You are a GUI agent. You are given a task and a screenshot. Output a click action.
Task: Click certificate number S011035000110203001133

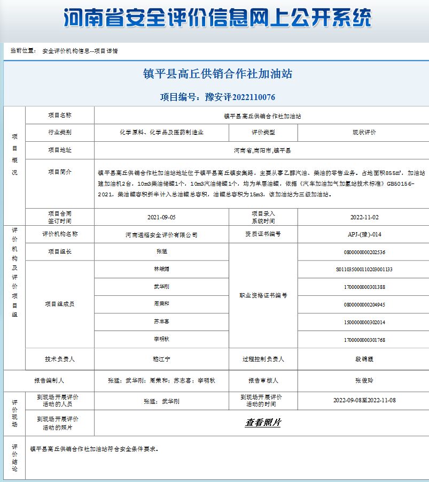coord(364,270)
